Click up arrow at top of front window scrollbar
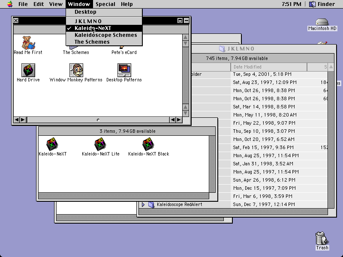 186,37
